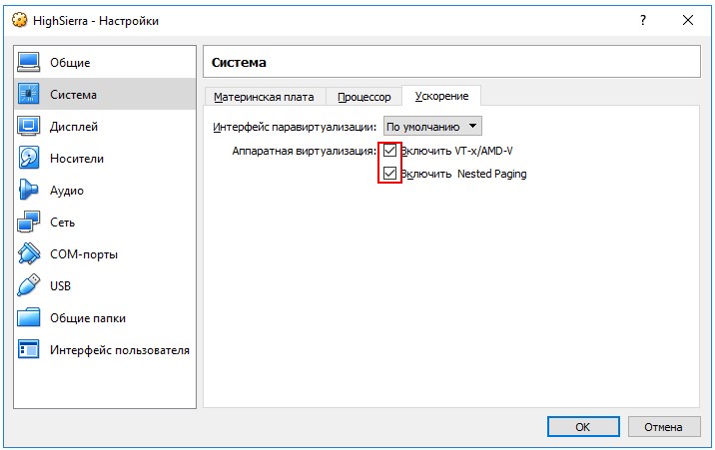Click the USB plug icon

tap(29, 286)
